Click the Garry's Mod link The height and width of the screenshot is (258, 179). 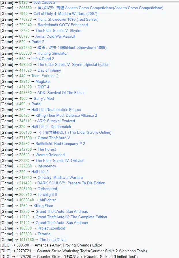44,98
